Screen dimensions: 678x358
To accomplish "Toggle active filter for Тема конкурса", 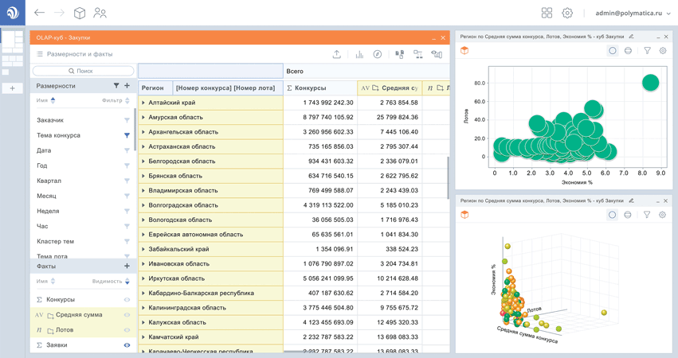I will [127, 135].
